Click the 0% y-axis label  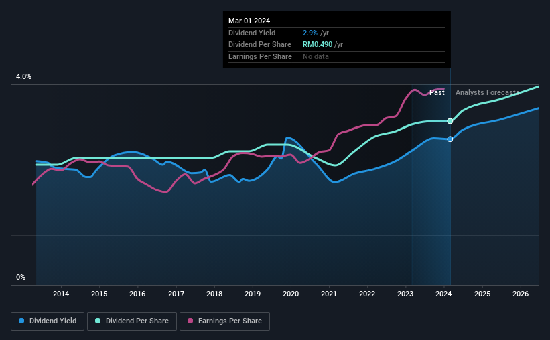[21, 278]
